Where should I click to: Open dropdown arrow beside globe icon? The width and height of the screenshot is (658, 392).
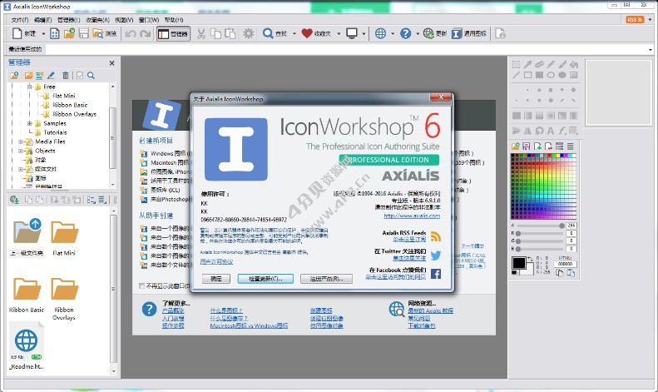pyautogui.click(x=393, y=33)
